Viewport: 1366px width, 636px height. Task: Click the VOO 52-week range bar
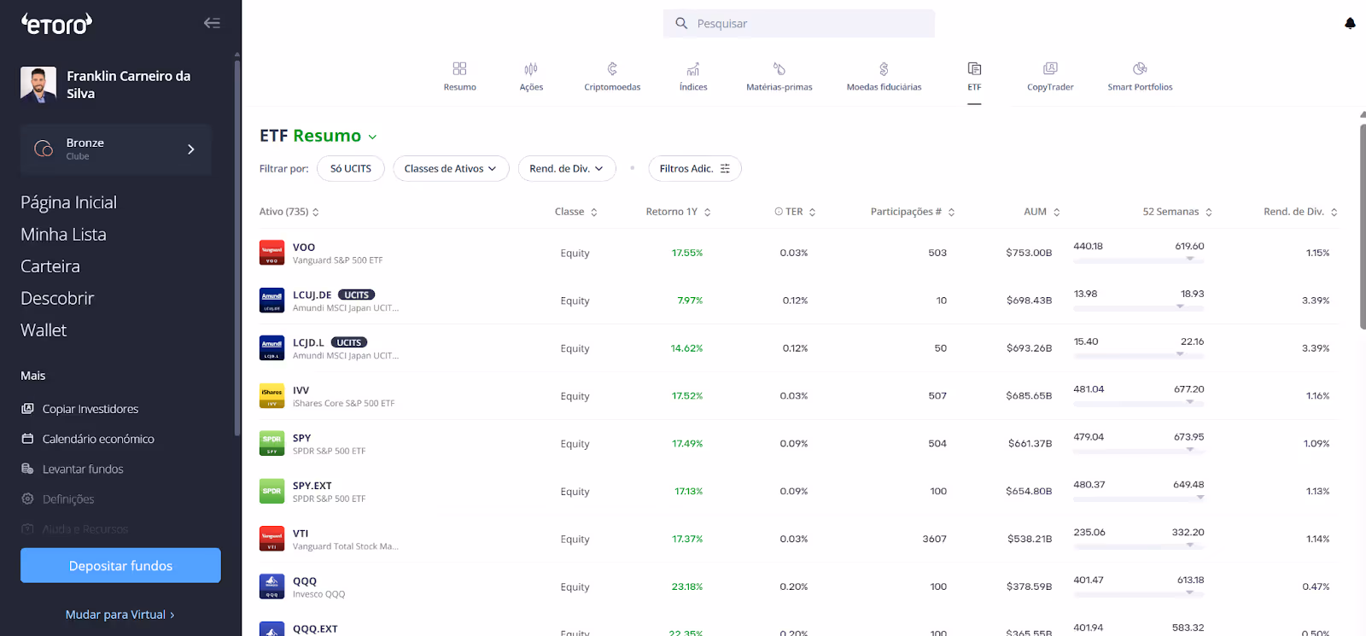(1138, 259)
